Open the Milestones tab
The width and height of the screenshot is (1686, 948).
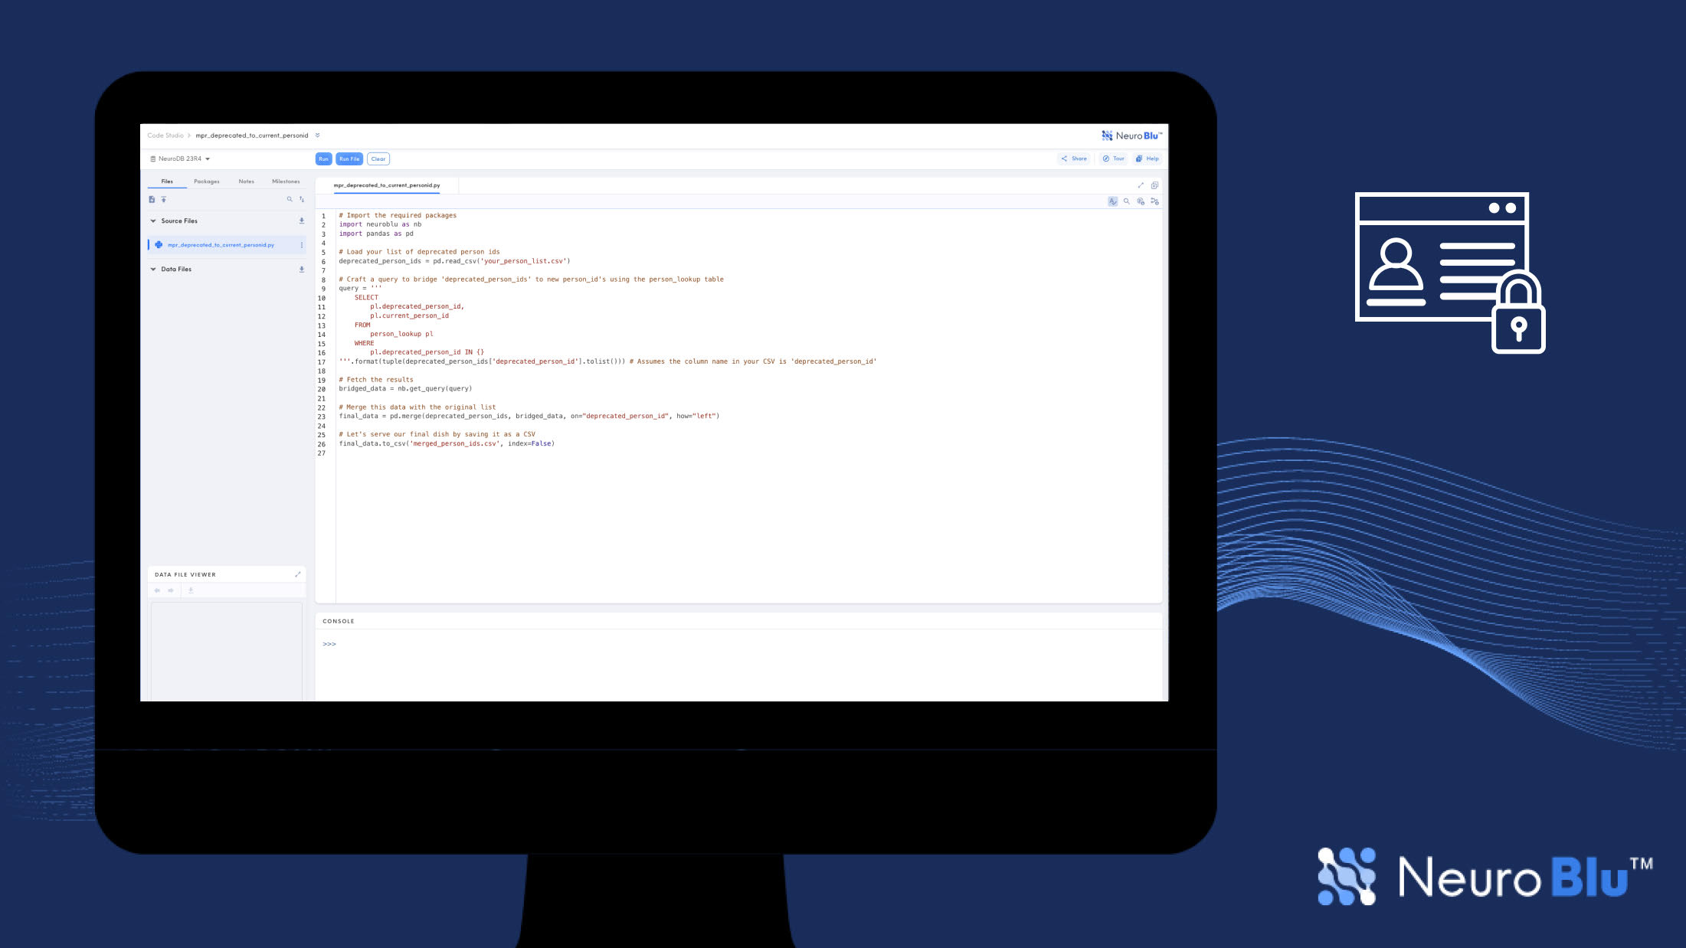(x=286, y=181)
